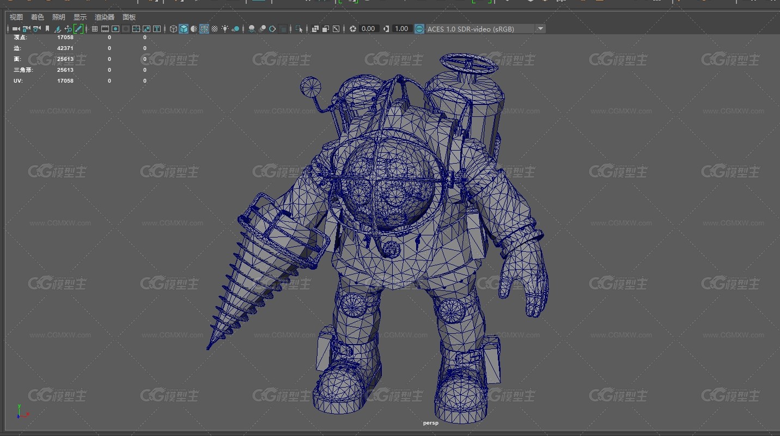
Task: Click the Gamma icon
Action: tap(386, 29)
